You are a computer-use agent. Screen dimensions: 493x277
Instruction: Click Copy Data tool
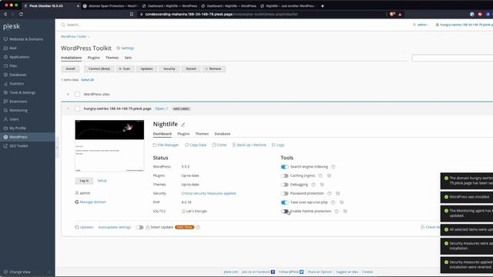(x=196, y=145)
